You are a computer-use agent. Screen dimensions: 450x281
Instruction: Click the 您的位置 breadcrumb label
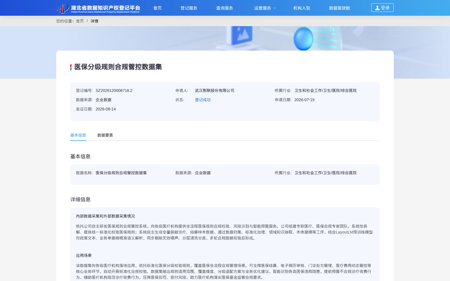coord(65,21)
